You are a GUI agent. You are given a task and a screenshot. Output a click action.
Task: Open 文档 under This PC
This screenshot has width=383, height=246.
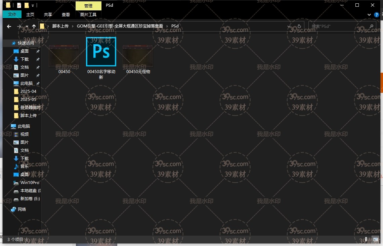25,150
